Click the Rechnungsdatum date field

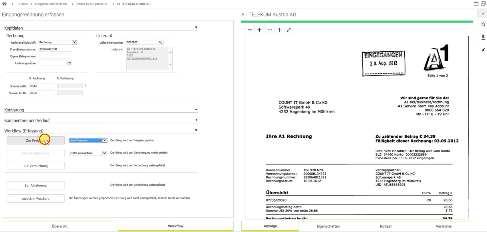tap(53, 63)
